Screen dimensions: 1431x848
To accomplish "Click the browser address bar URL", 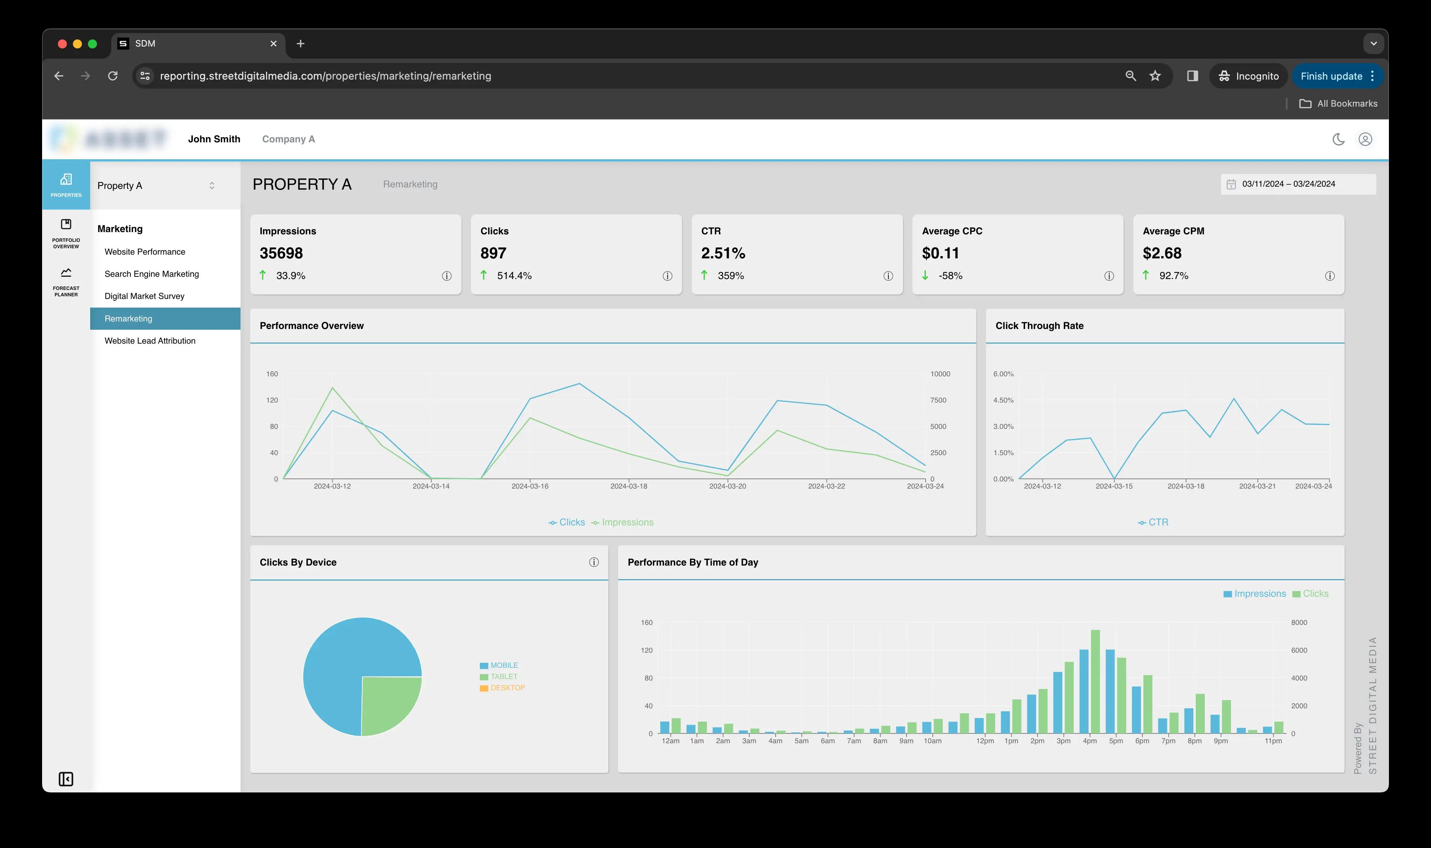I will coord(325,76).
